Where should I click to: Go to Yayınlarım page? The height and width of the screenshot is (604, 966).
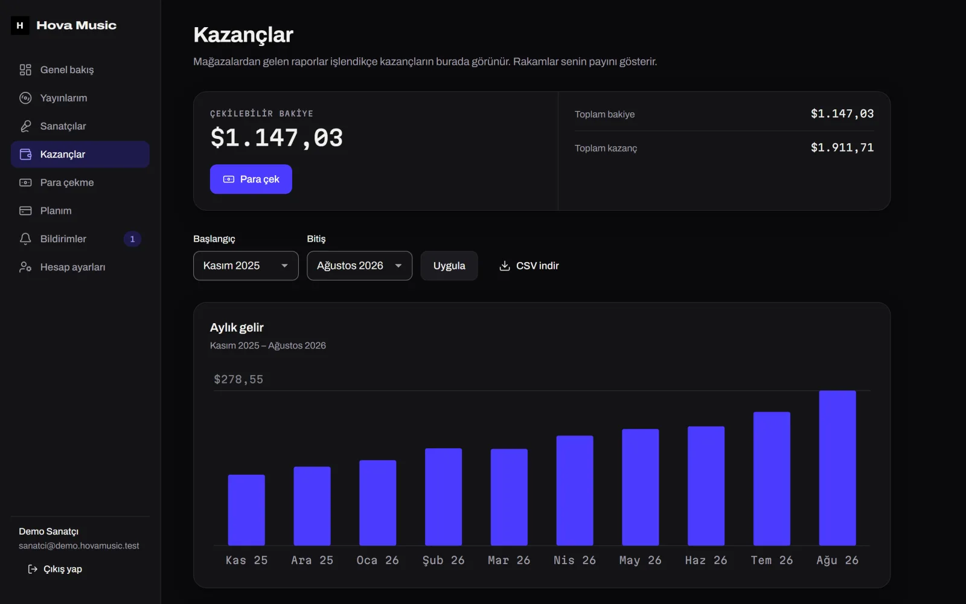[80, 98]
